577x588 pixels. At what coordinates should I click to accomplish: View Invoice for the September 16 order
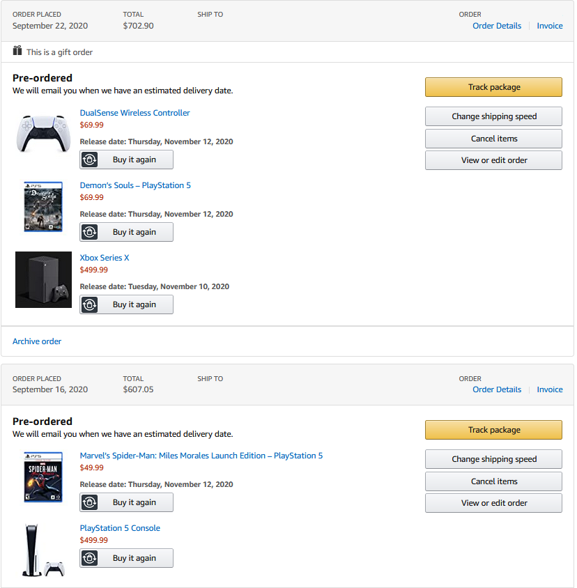click(x=550, y=389)
